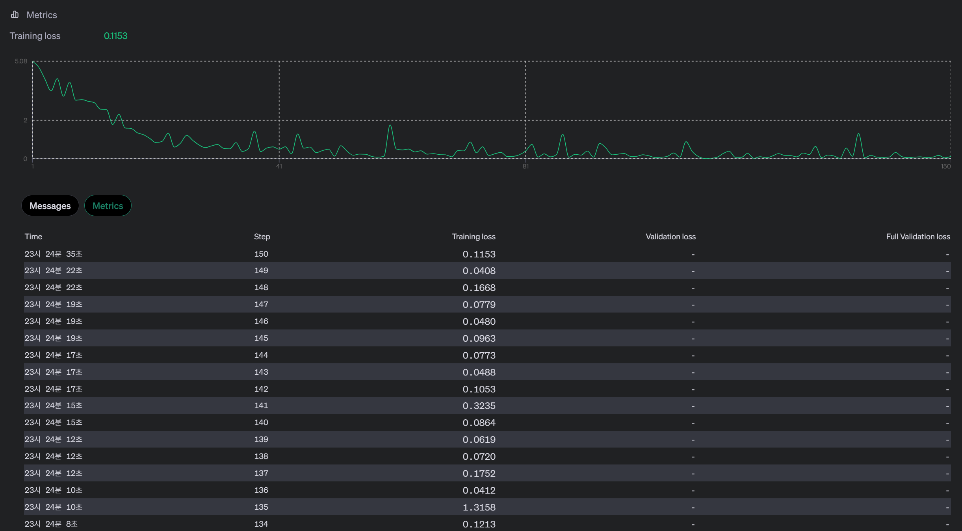Click the Validation loss column header
This screenshot has width=962, height=531.
coord(670,237)
